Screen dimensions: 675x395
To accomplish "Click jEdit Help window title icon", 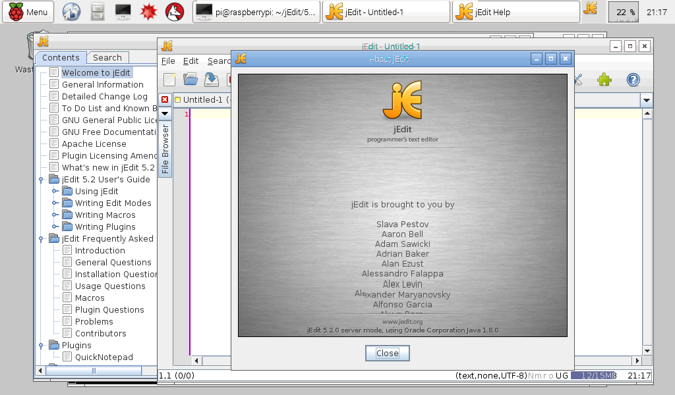I will tap(43, 41).
